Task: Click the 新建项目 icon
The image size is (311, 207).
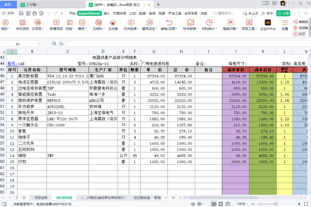Action: tap(56, 25)
